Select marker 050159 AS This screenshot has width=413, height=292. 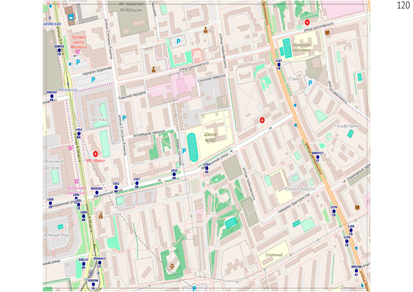(356, 271)
